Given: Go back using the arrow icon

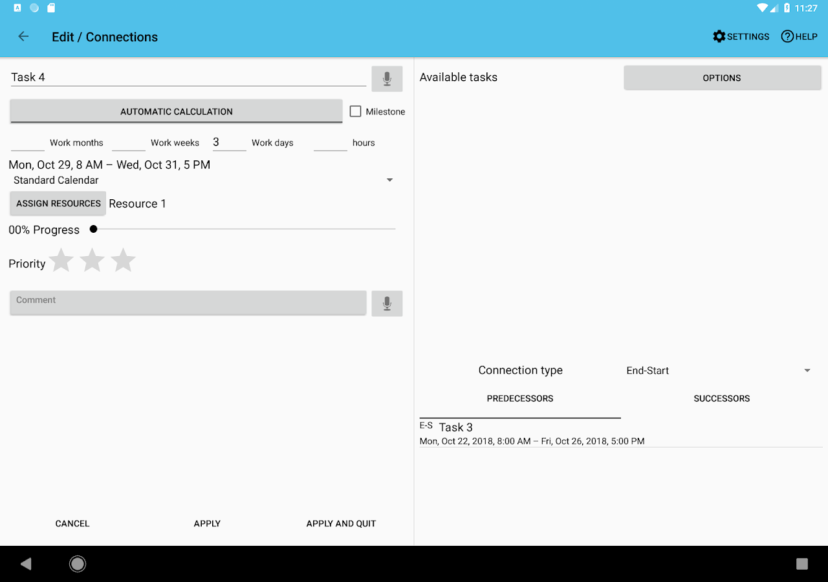Looking at the screenshot, I should pos(23,36).
